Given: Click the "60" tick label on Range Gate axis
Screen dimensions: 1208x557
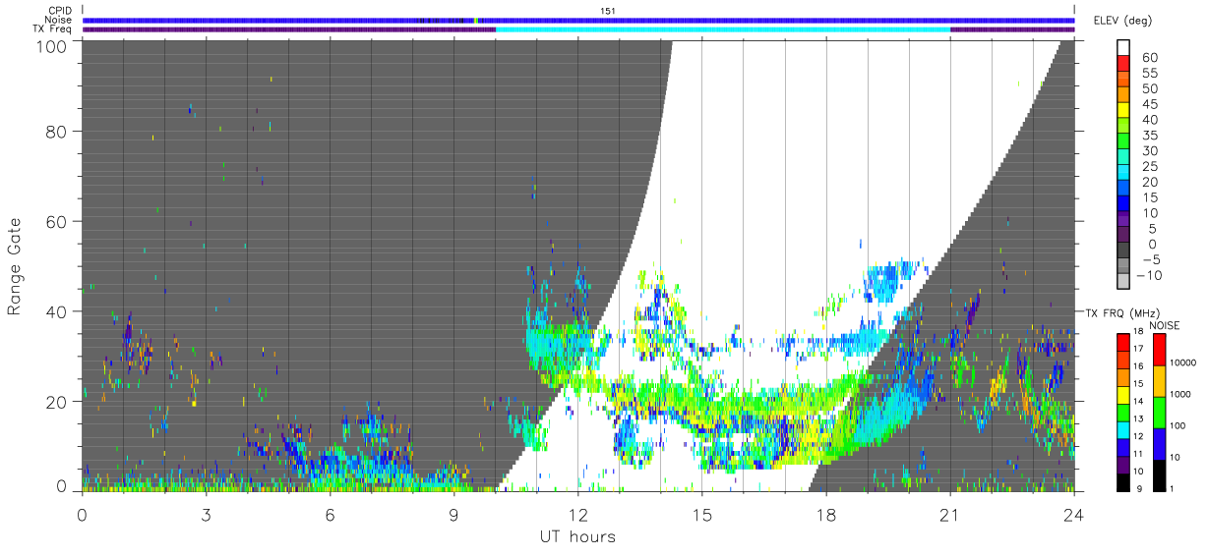Looking at the screenshot, I should click(x=56, y=222).
